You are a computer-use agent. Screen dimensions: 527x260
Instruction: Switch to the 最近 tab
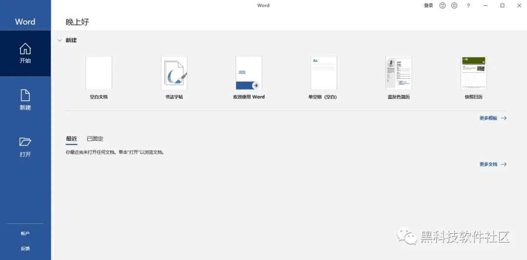pyautogui.click(x=71, y=139)
